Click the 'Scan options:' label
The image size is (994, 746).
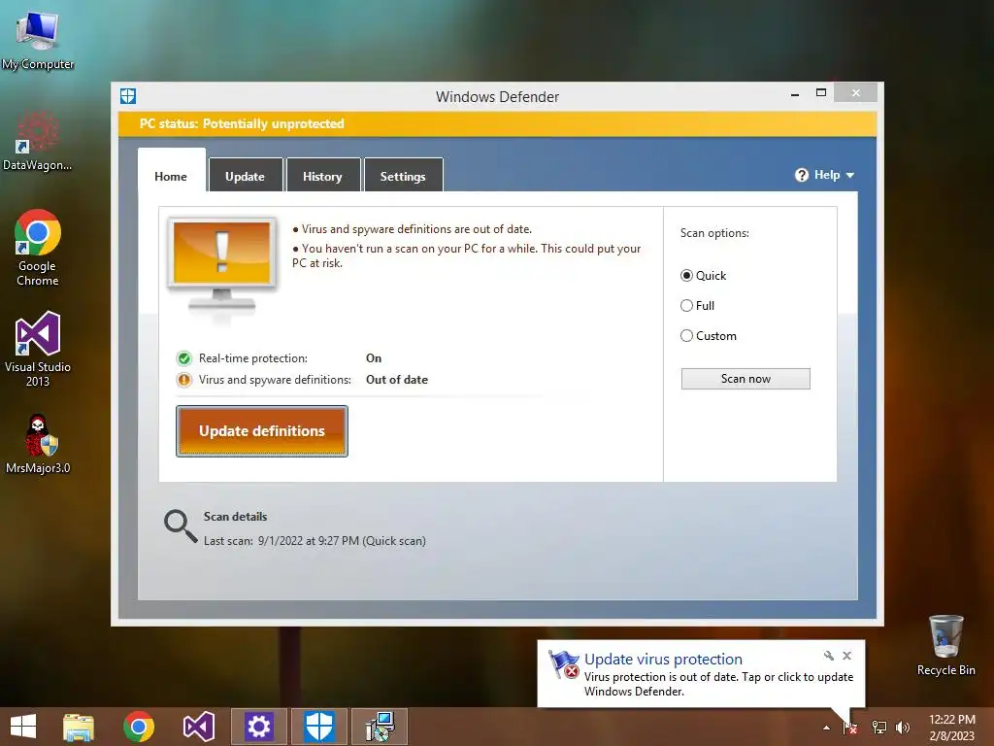[x=714, y=233]
